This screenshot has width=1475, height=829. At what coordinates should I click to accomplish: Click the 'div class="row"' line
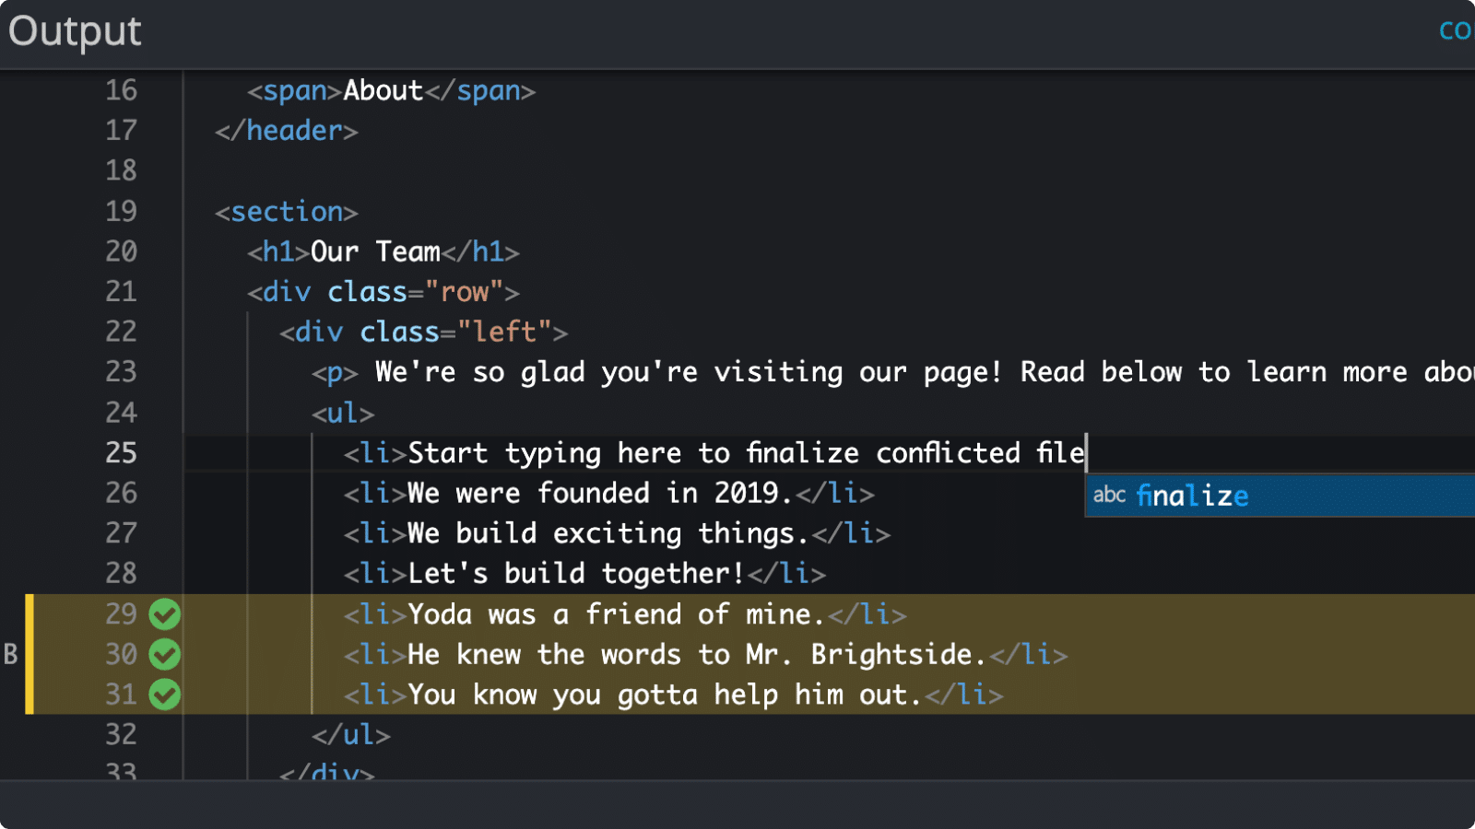point(383,292)
